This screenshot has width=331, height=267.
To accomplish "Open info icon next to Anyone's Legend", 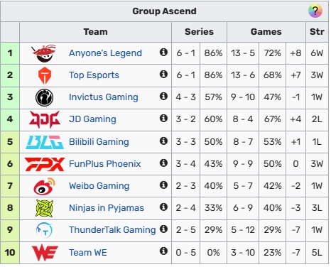I will pyautogui.click(x=163, y=52).
